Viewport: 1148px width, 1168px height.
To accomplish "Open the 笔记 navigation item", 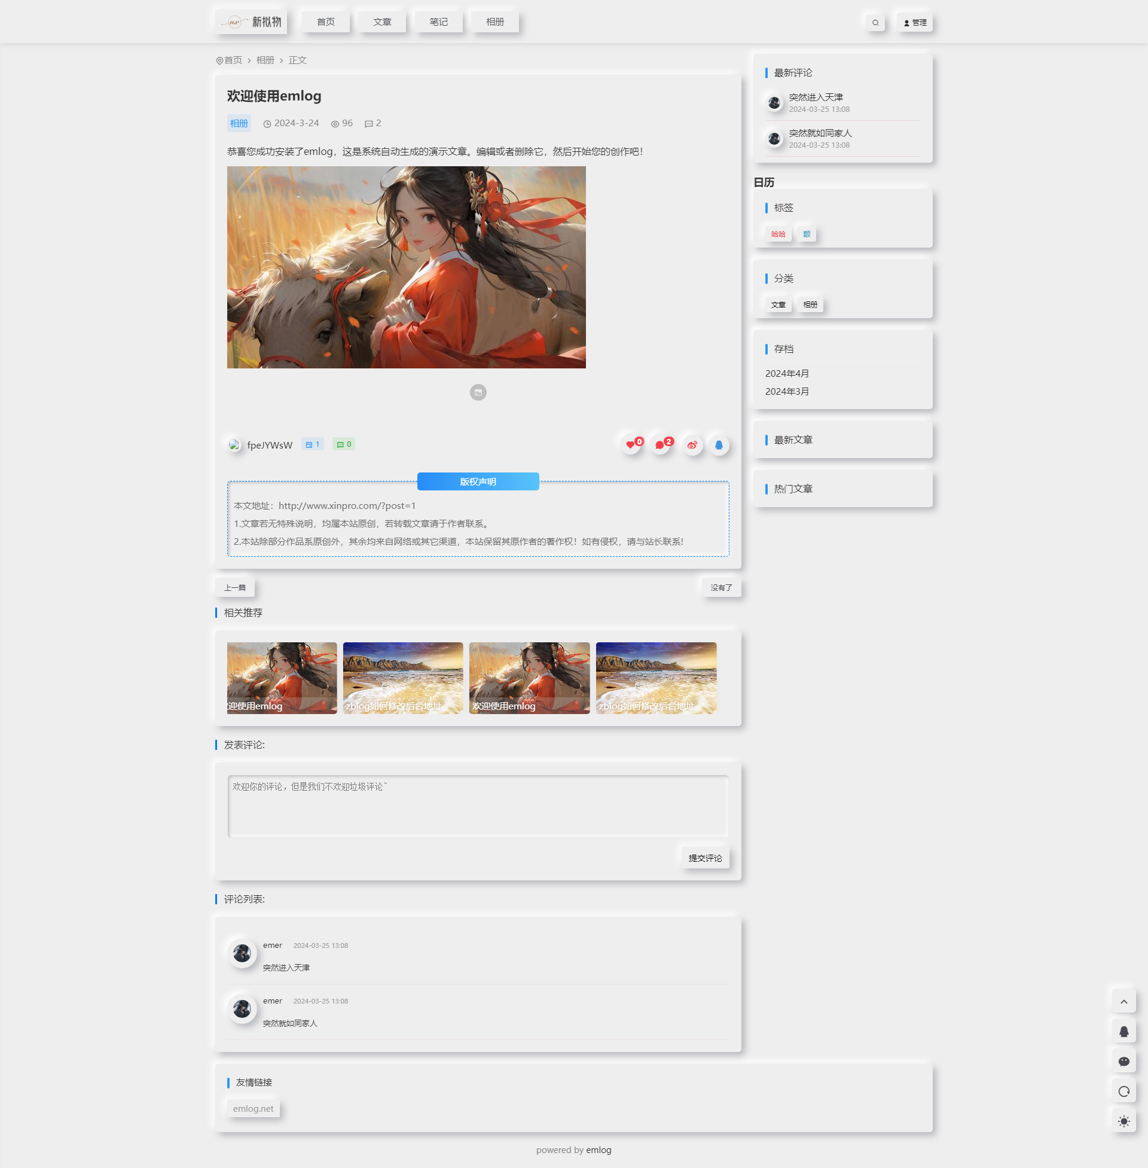I will (x=438, y=22).
